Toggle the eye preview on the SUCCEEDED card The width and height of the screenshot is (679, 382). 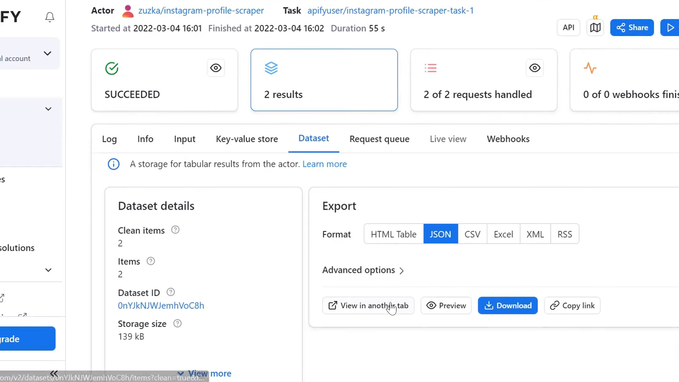[x=216, y=68]
